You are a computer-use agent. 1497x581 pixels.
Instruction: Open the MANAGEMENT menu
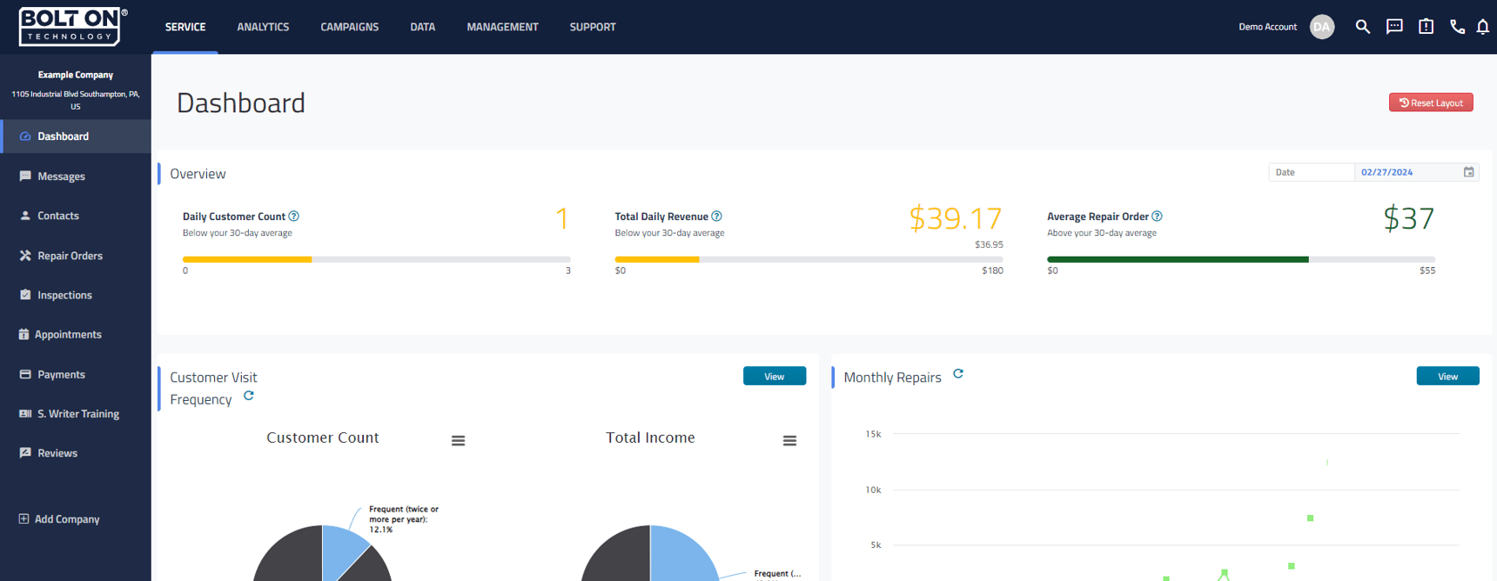502,27
